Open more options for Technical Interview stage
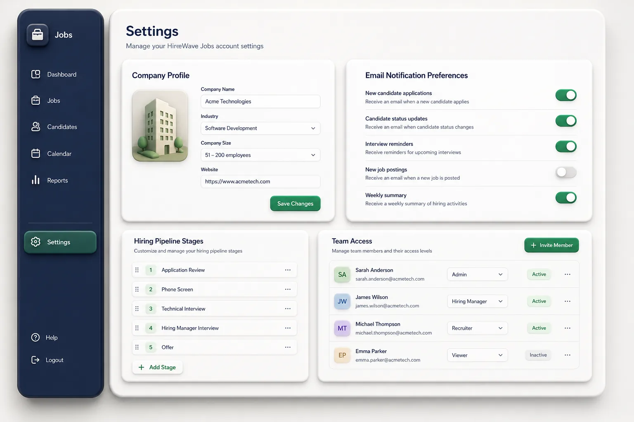The width and height of the screenshot is (634, 422). tap(288, 309)
